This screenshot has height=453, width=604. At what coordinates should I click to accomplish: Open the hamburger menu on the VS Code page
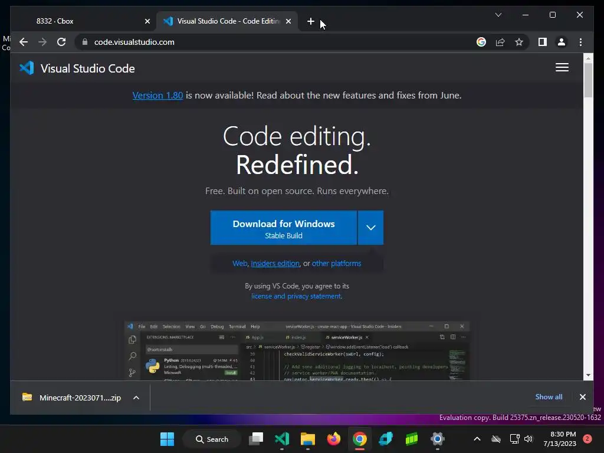[562, 67]
